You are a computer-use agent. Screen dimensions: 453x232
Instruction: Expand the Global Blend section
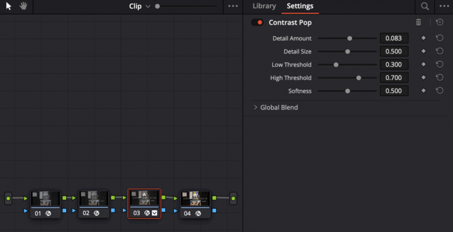pos(255,108)
